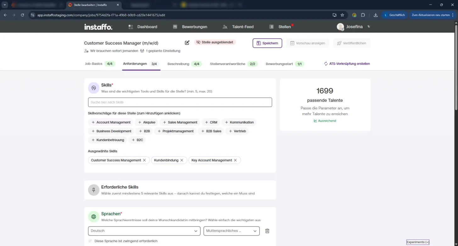Toggle 'Diese Sprache ist zwingend erforderlich' checkbox
The image size is (458, 246).
[x=91, y=241]
